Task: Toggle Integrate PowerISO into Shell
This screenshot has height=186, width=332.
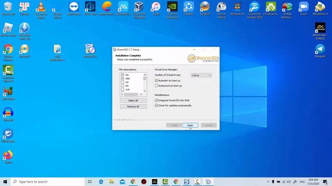Action: pyautogui.click(x=156, y=100)
